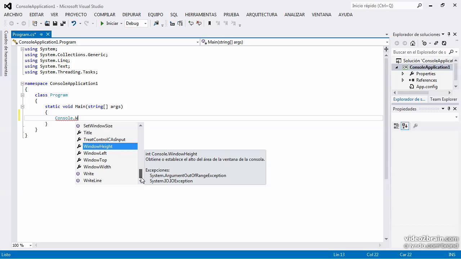
Task: Open the ARQUITECTURA menu
Action: tap(262, 15)
